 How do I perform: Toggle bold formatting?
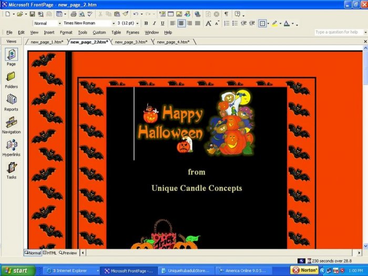146,23
